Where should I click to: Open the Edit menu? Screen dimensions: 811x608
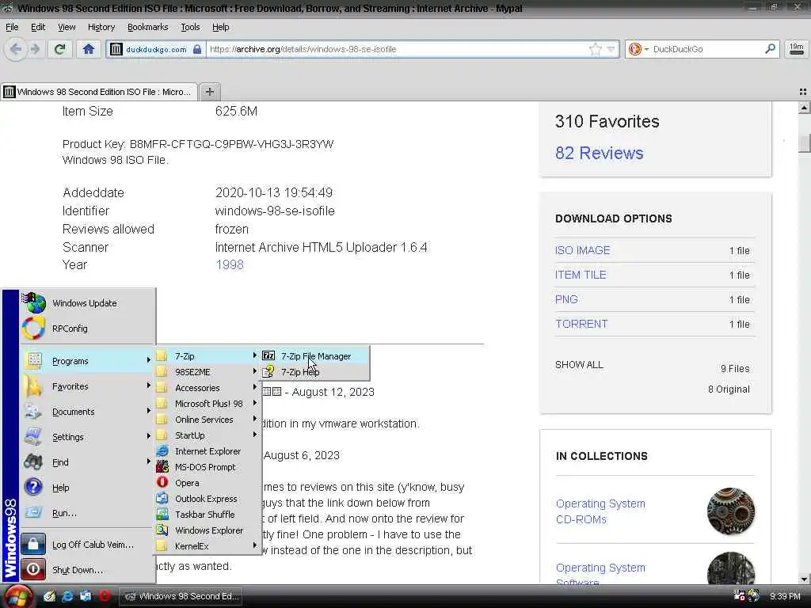pos(38,27)
